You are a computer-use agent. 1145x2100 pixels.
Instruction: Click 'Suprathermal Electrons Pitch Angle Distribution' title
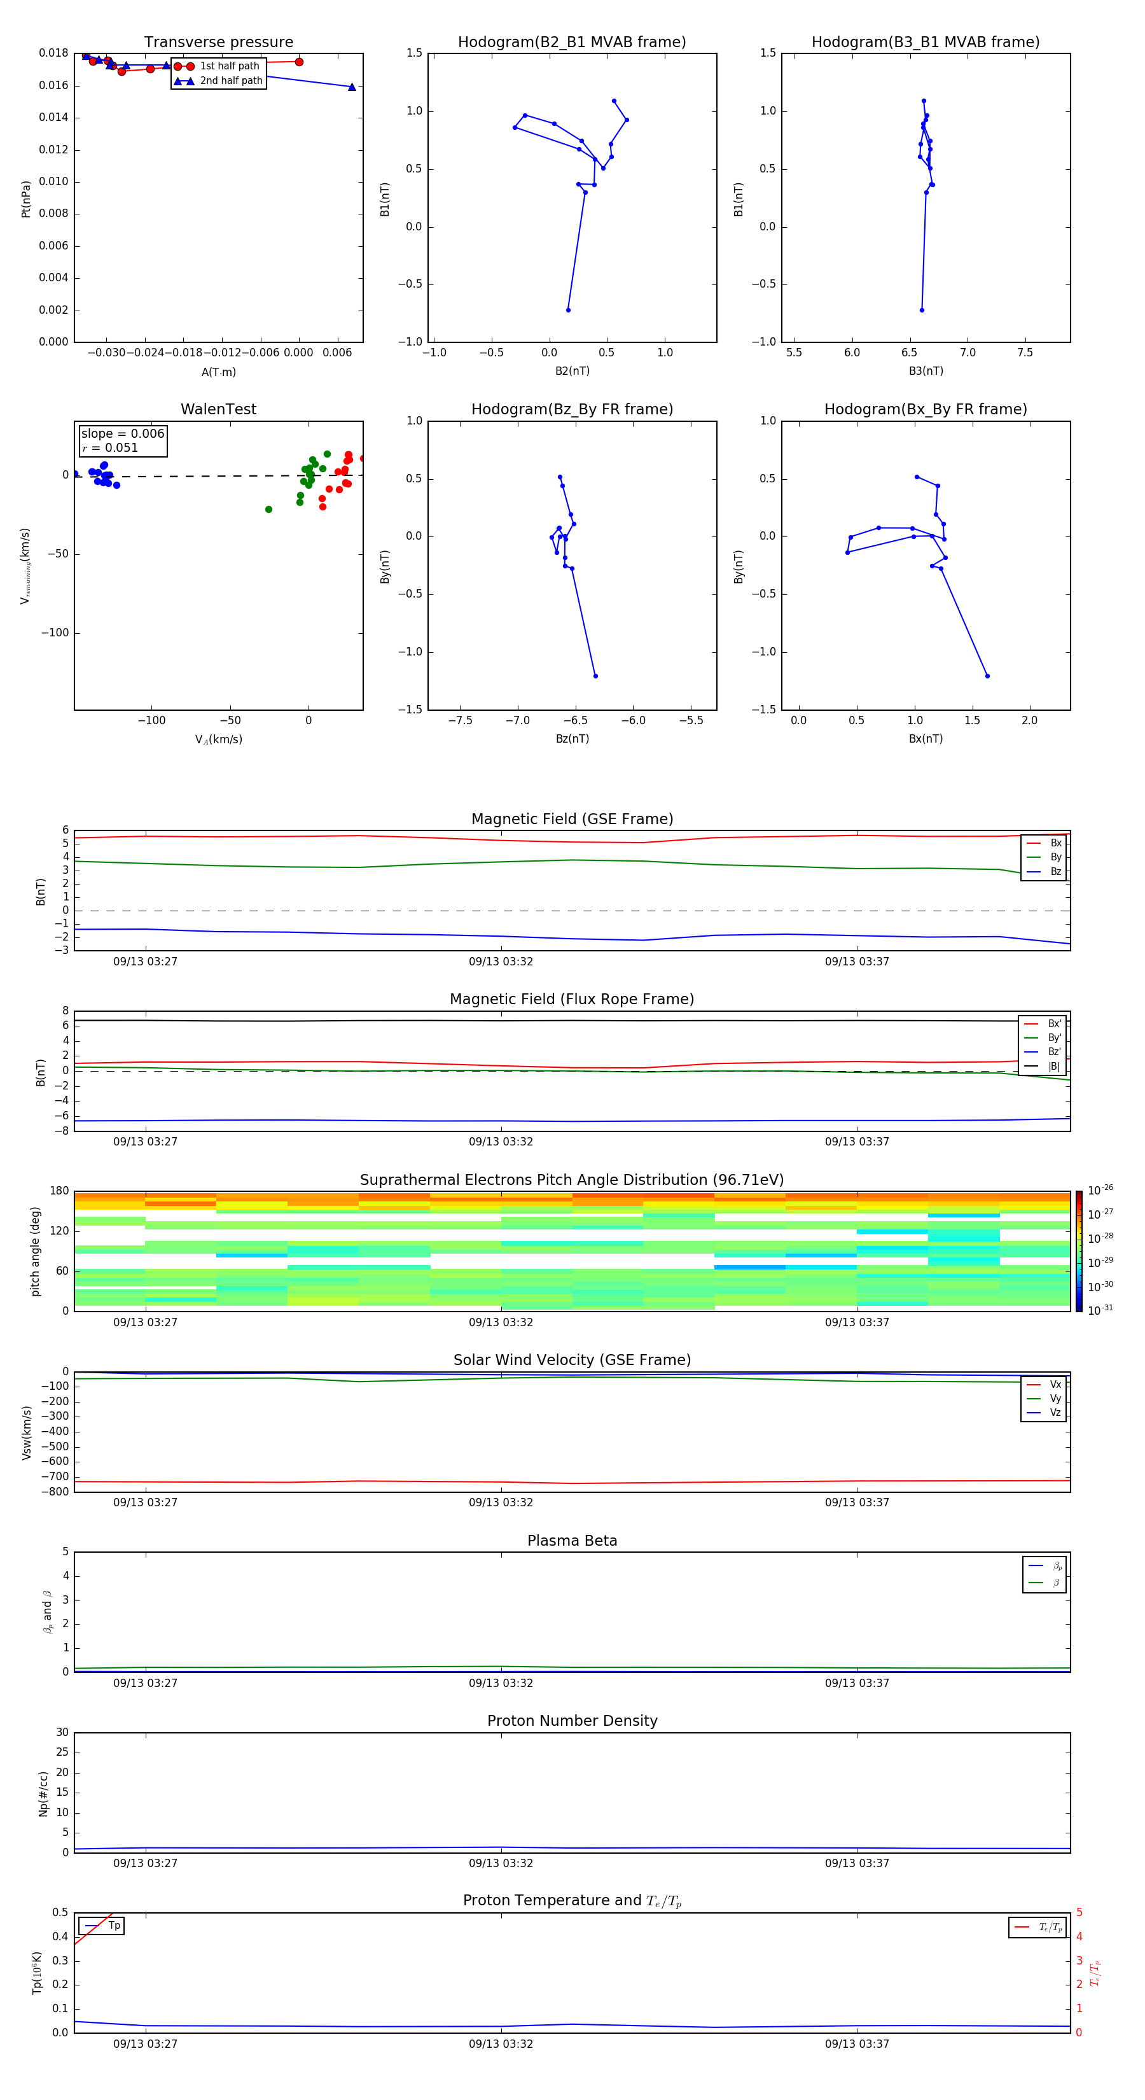click(x=571, y=1180)
